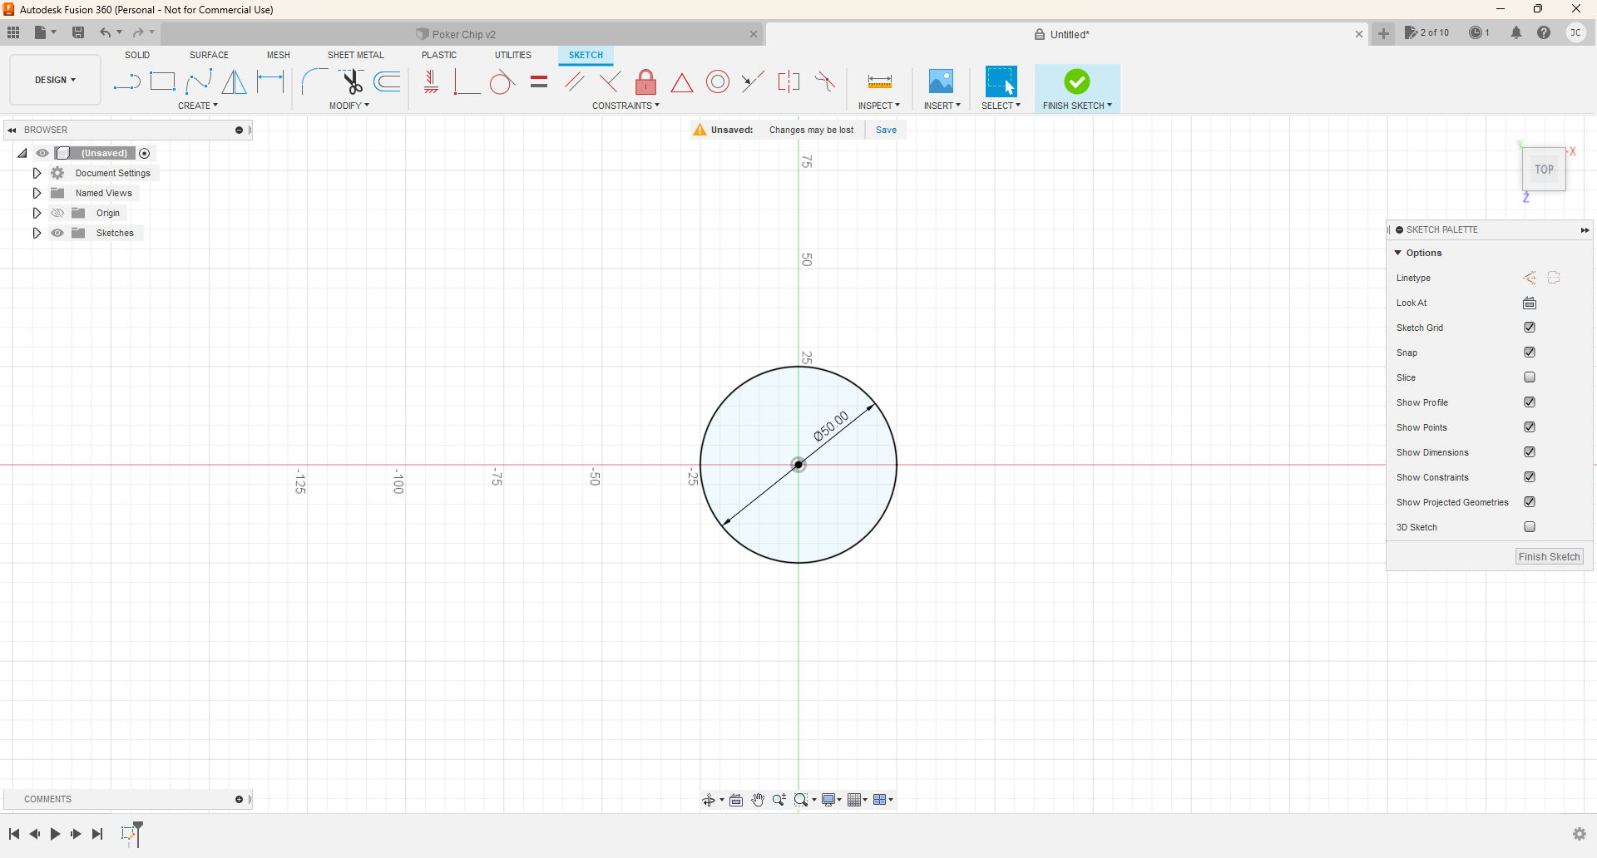
Task: Click the green Finish Sketch checkmark
Action: point(1077,81)
